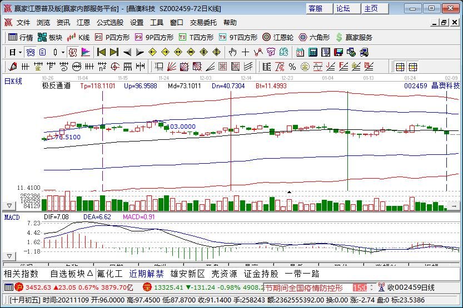Open the 浏览 menu
The height and width of the screenshot is (308, 463).
click(x=43, y=23)
